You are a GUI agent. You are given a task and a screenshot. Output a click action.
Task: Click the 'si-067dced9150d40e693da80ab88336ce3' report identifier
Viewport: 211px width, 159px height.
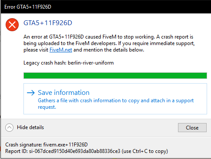[75, 151]
